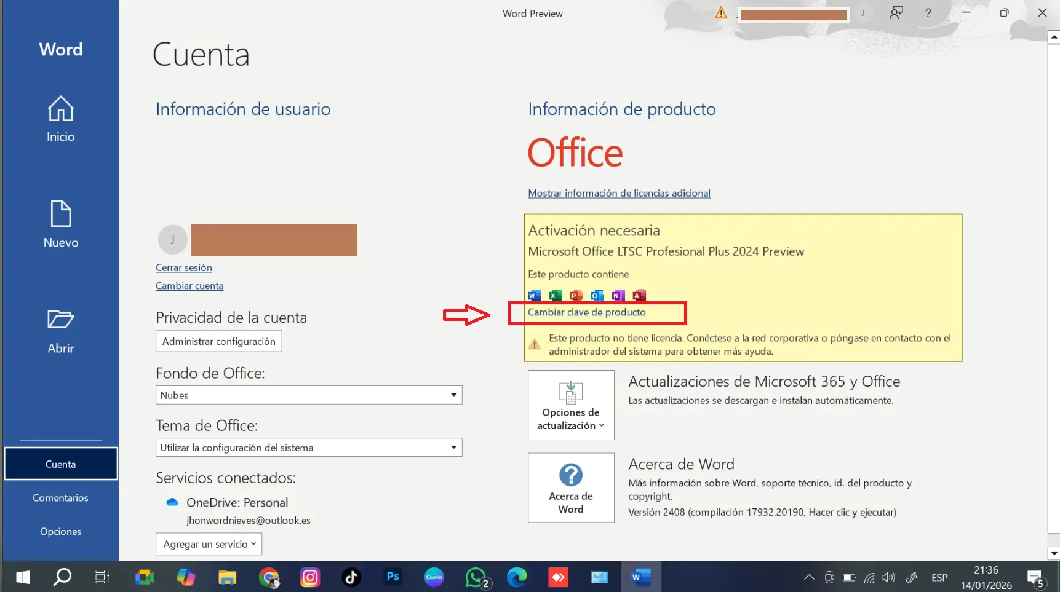Open Microsoft Edge in the taskbar
This screenshot has height=592, width=1060.
[x=517, y=577]
